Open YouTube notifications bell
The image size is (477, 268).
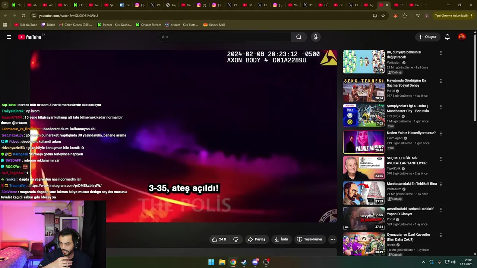coord(448,37)
